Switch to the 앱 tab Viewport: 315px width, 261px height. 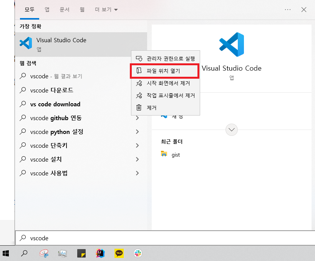coord(47,10)
